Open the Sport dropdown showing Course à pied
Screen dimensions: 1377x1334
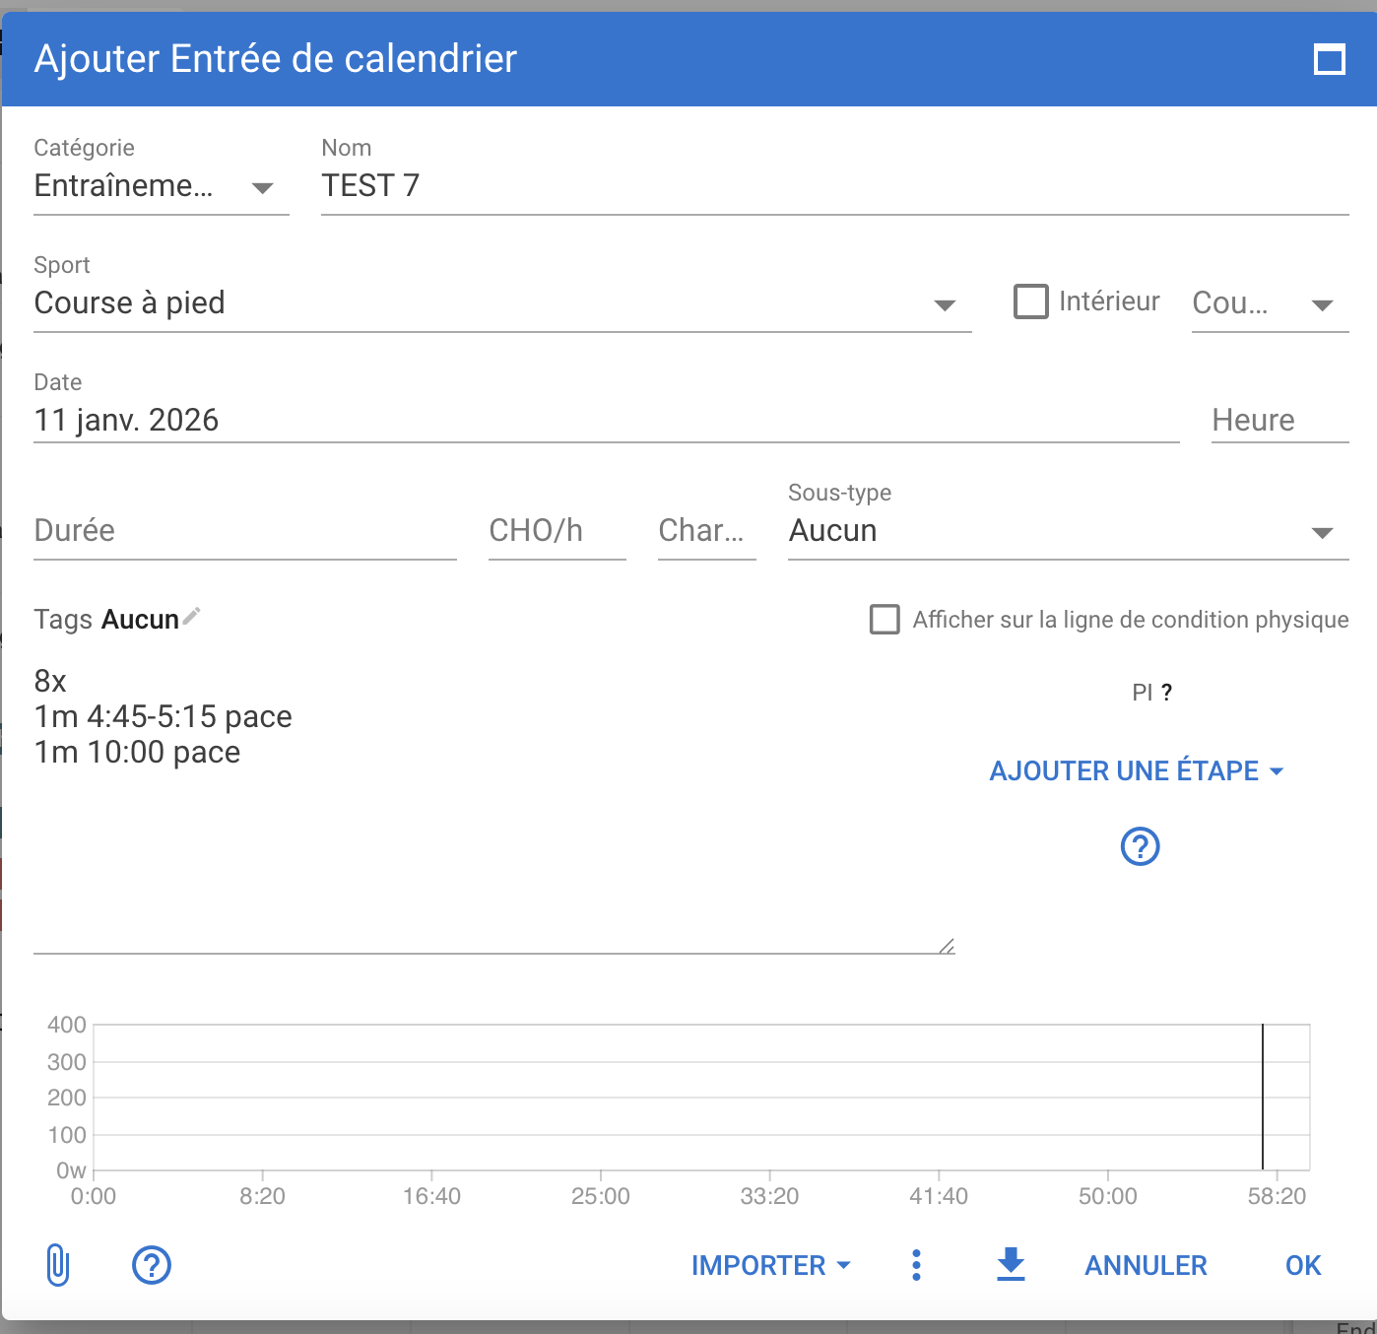[502, 303]
